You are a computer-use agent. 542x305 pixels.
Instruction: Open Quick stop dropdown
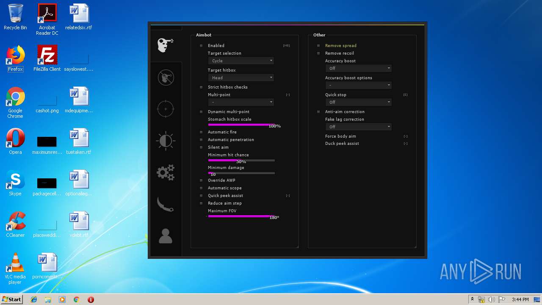click(358, 102)
